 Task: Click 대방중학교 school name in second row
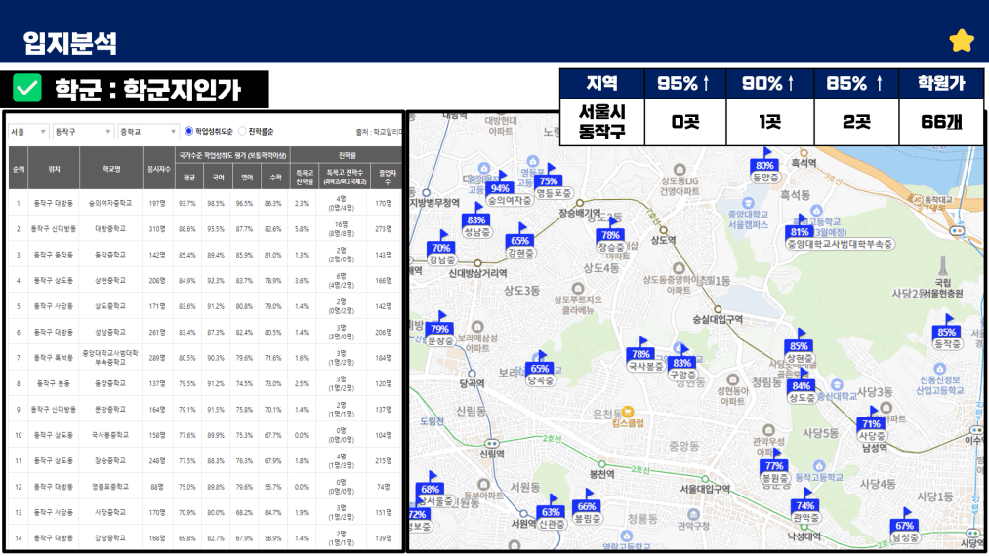click(x=109, y=229)
